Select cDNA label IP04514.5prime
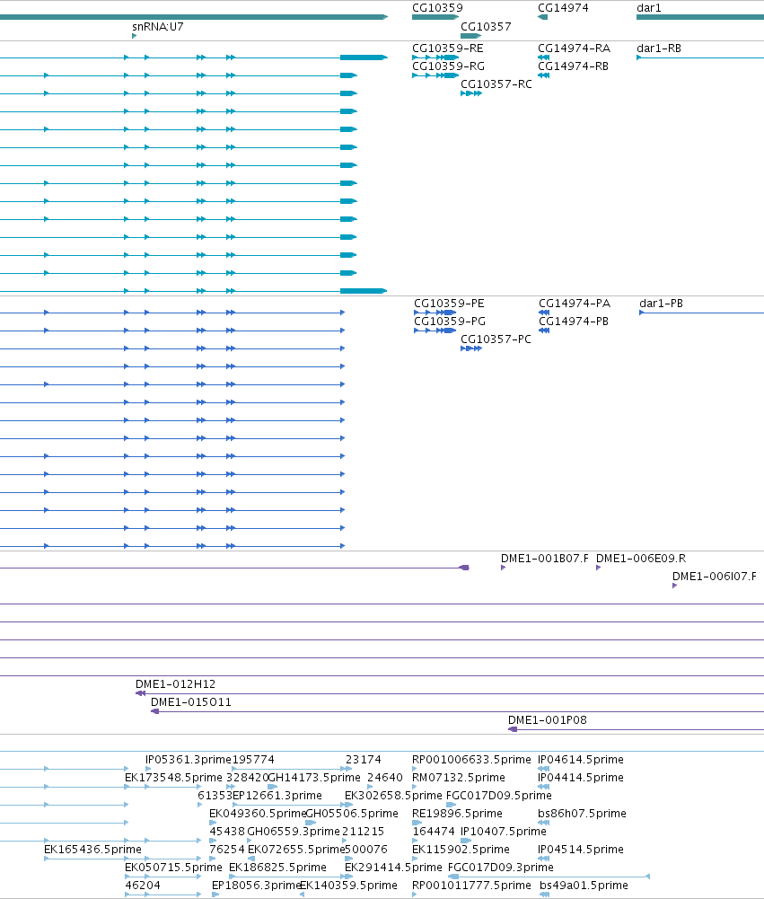Screen dimensions: 764x899 581,850
